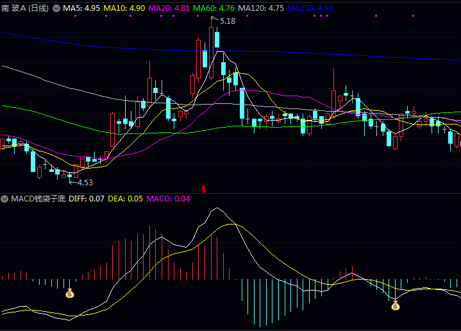Click the 4.53 low price label
This screenshot has width=461, height=331.
click(85, 182)
